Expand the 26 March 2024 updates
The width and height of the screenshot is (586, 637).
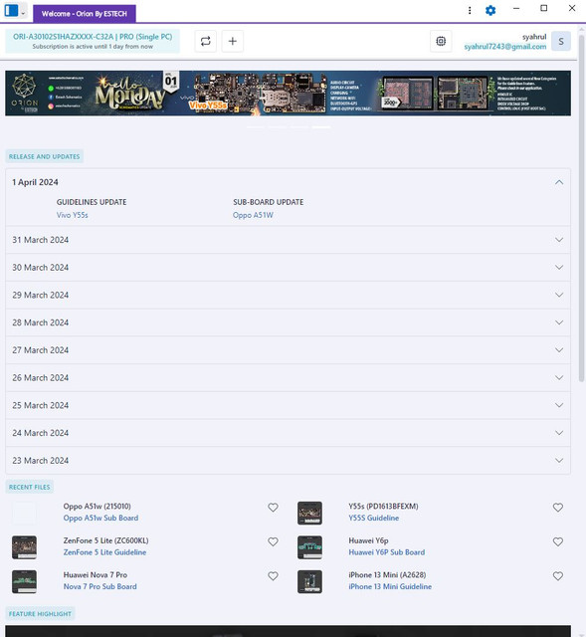pos(288,378)
